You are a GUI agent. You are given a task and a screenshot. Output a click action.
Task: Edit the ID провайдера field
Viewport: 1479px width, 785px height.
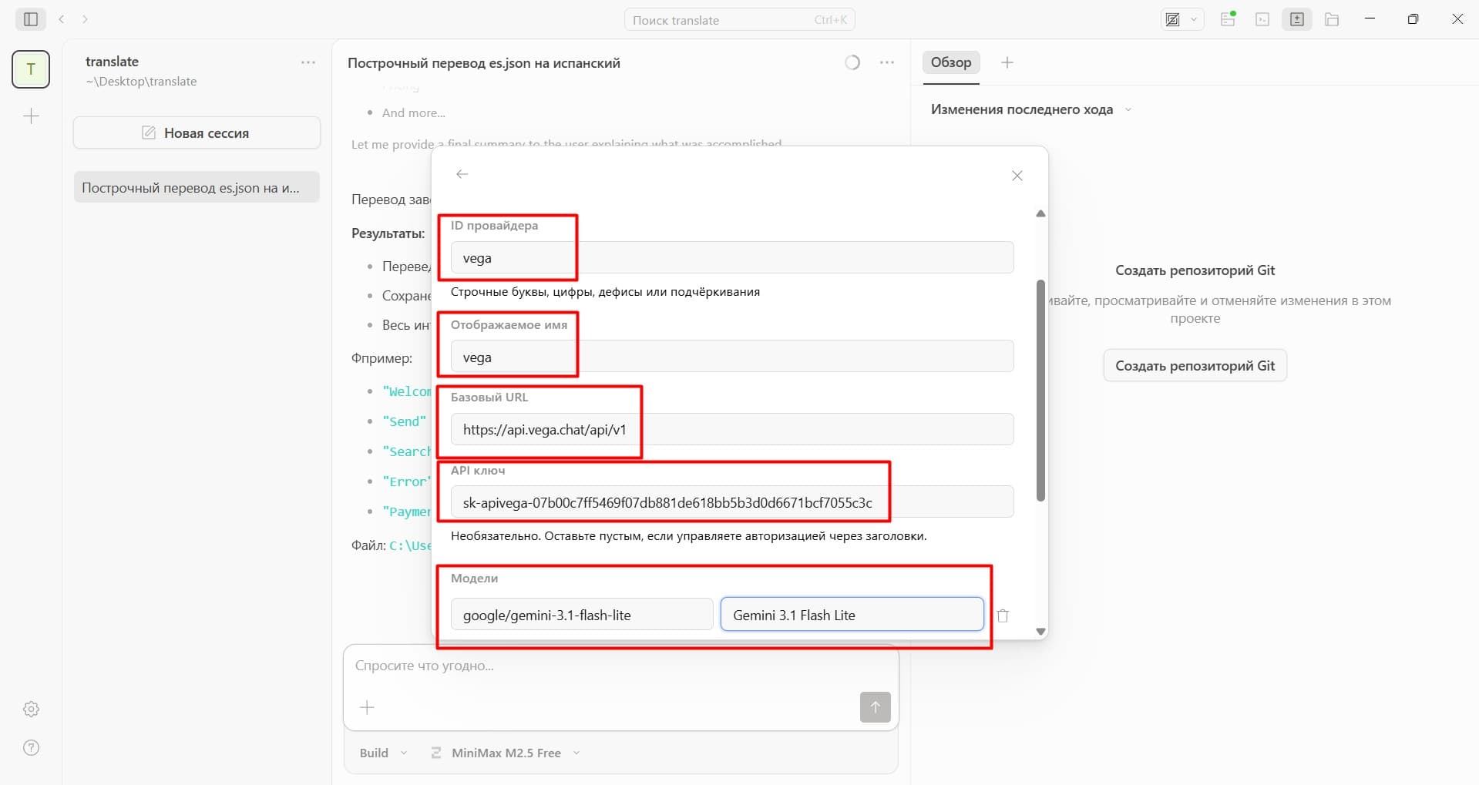coord(732,257)
